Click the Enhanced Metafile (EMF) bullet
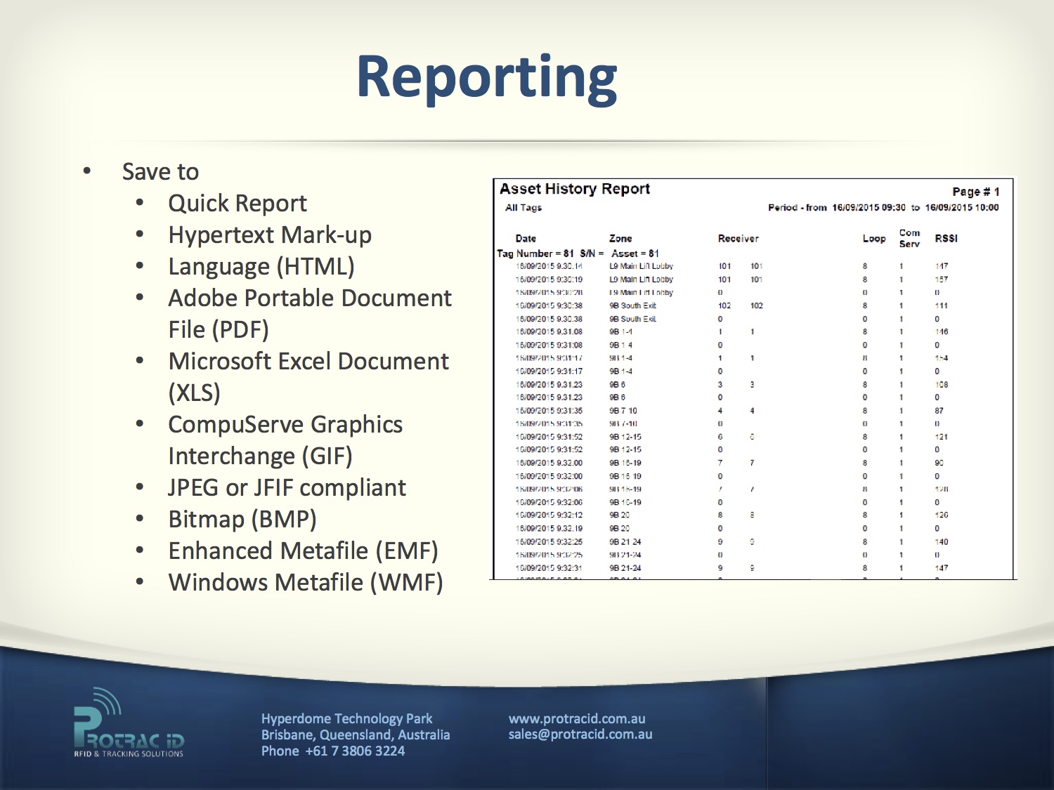The image size is (1054, 790). click(303, 551)
